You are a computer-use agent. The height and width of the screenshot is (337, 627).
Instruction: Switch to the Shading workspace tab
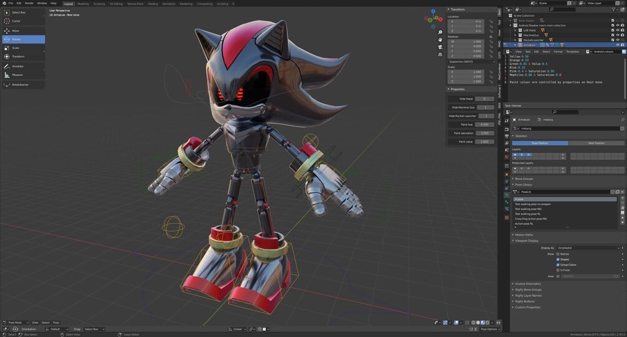pos(153,4)
